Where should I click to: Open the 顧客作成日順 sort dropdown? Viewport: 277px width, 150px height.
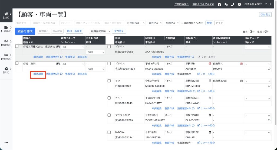100,31
